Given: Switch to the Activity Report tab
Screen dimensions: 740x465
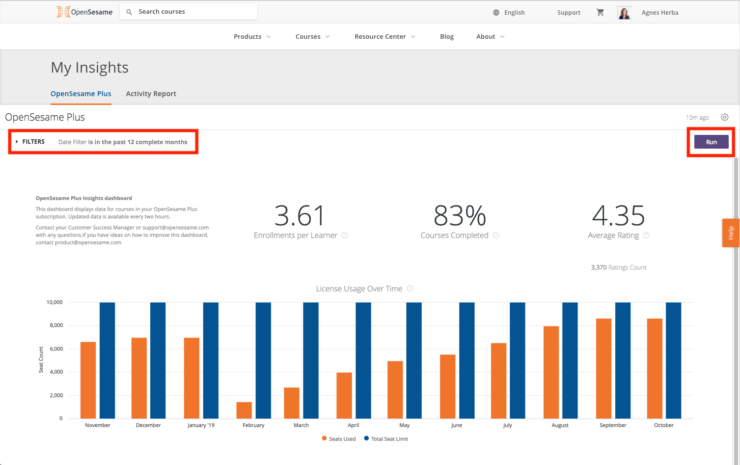Looking at the screenshot, I should click(151, 94).
